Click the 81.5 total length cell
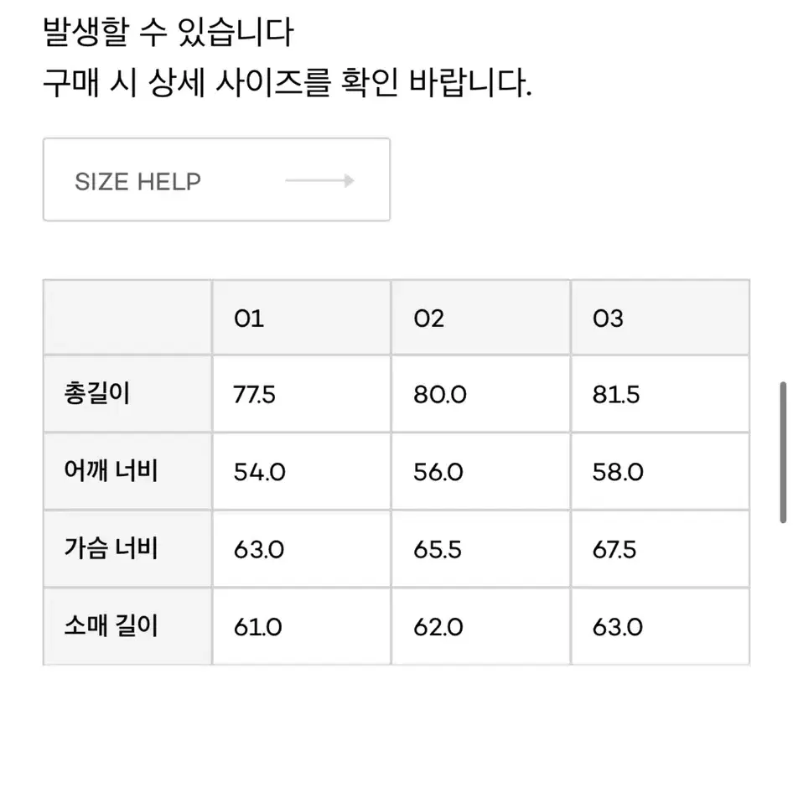This screenshot has height=793, width=793. (661, 394)
